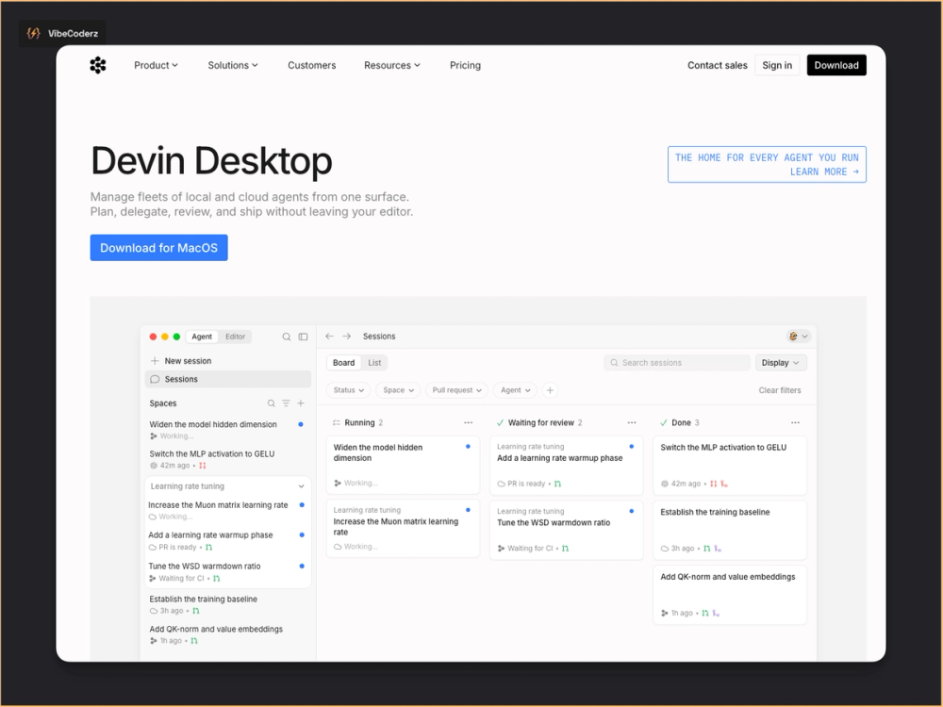Click the Learn More banner link
The width and height of the screenshot is (943, 707).
767,165
